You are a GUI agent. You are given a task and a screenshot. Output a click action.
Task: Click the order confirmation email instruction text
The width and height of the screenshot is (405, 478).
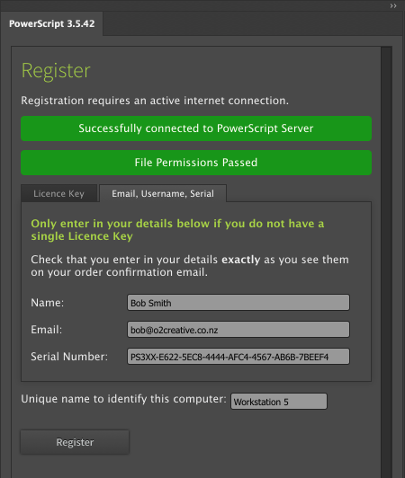click(x=190, y=266)
